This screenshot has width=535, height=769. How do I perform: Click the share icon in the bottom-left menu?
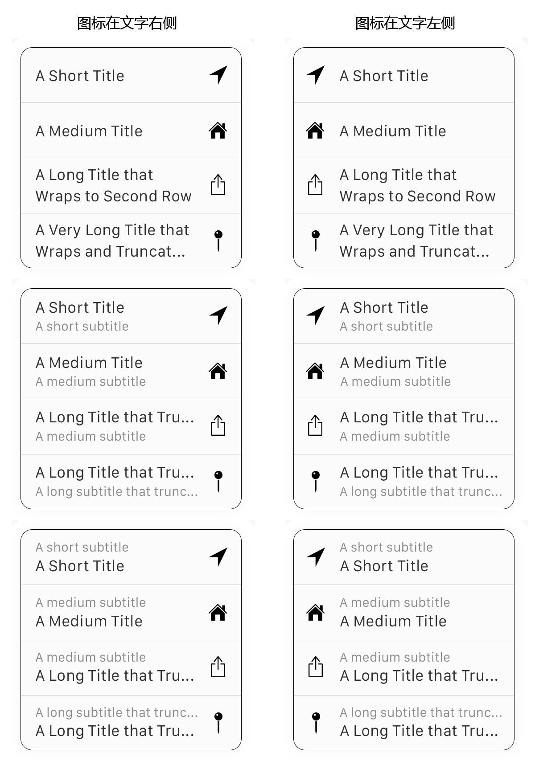[x=218, y=667]
